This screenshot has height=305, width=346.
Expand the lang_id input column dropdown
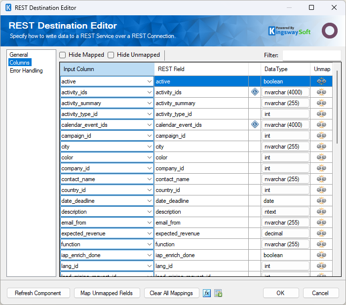point(150,266)
